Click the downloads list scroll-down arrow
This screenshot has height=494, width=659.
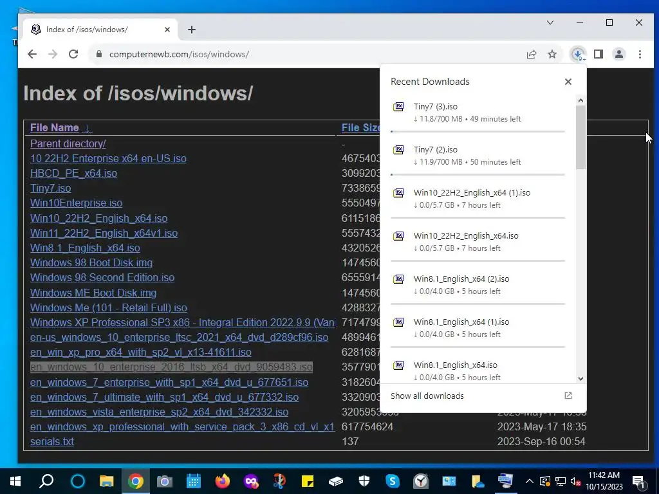(x=581, y=378)
